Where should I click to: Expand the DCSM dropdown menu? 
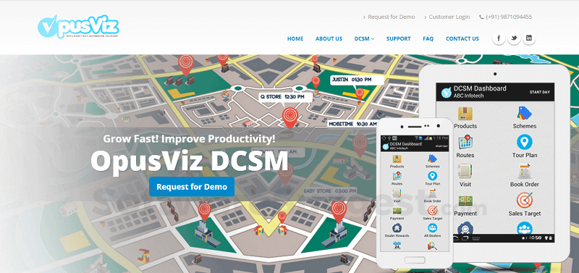point(364,38)
